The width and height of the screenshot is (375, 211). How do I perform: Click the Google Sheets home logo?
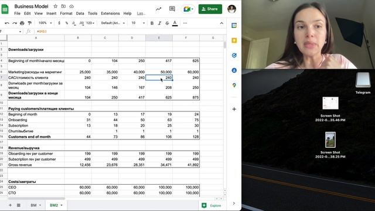coord(5,9)
